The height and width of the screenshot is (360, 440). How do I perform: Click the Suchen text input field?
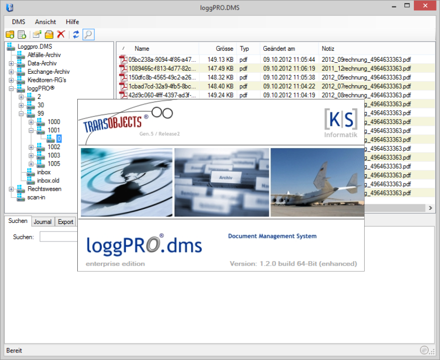point(58,236)
